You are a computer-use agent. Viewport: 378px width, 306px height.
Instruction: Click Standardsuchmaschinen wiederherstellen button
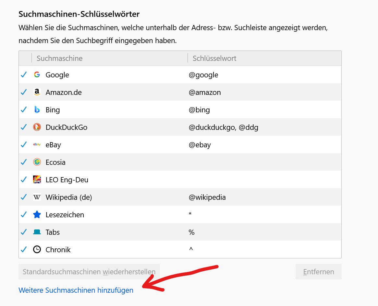point(89,272)
